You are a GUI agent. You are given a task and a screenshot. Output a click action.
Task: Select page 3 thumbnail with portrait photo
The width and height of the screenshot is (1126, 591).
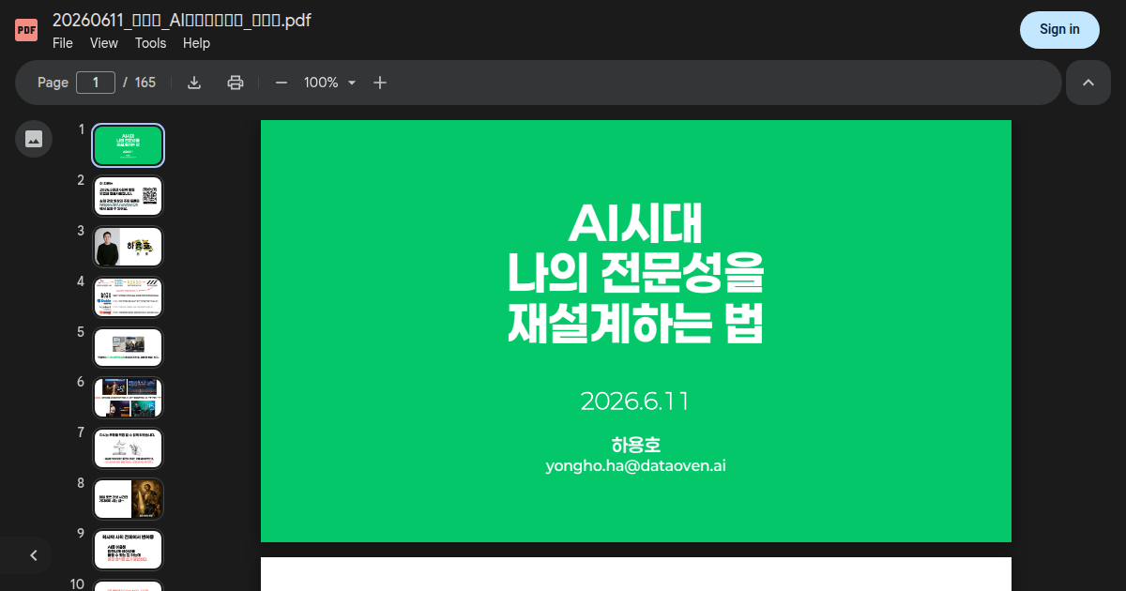(129, 247)
